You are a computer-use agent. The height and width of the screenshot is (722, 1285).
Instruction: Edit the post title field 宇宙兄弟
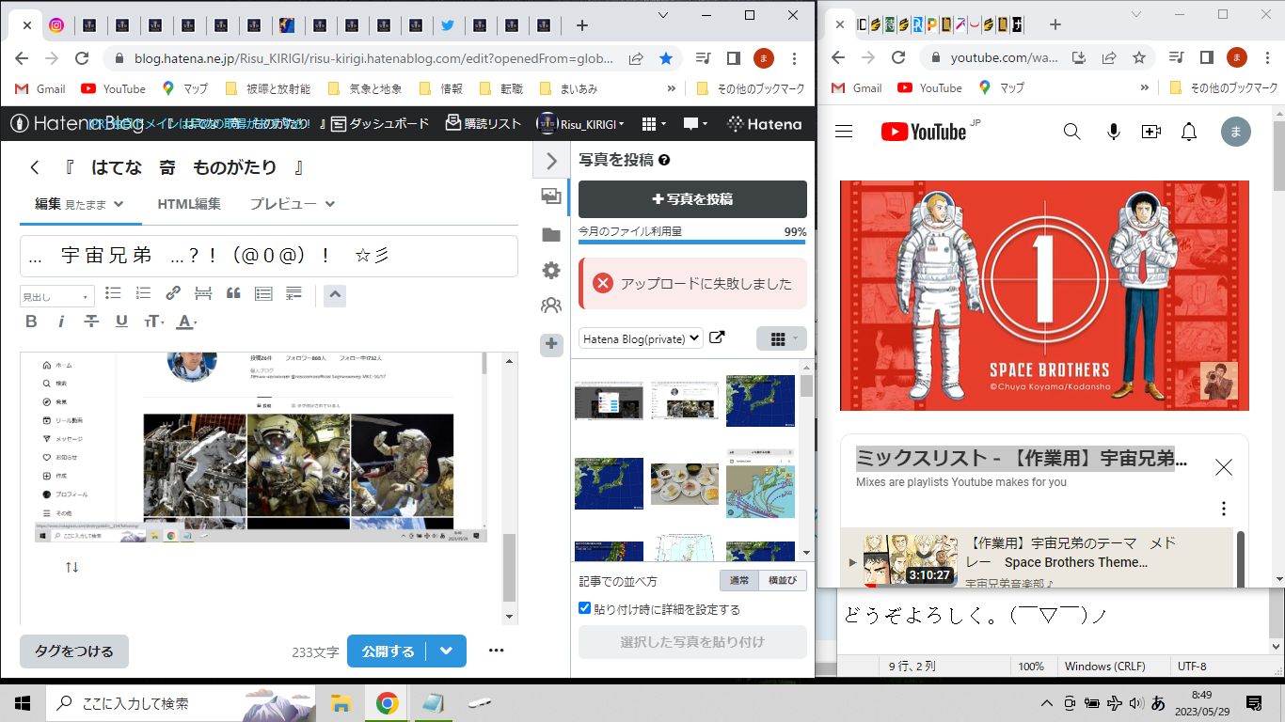(269, 256)
